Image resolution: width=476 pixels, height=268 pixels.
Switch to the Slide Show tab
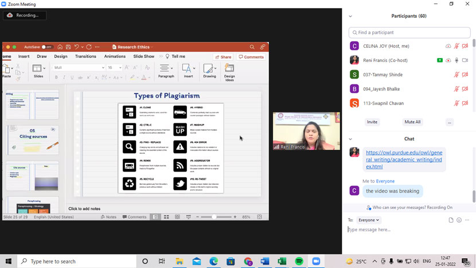143,57
